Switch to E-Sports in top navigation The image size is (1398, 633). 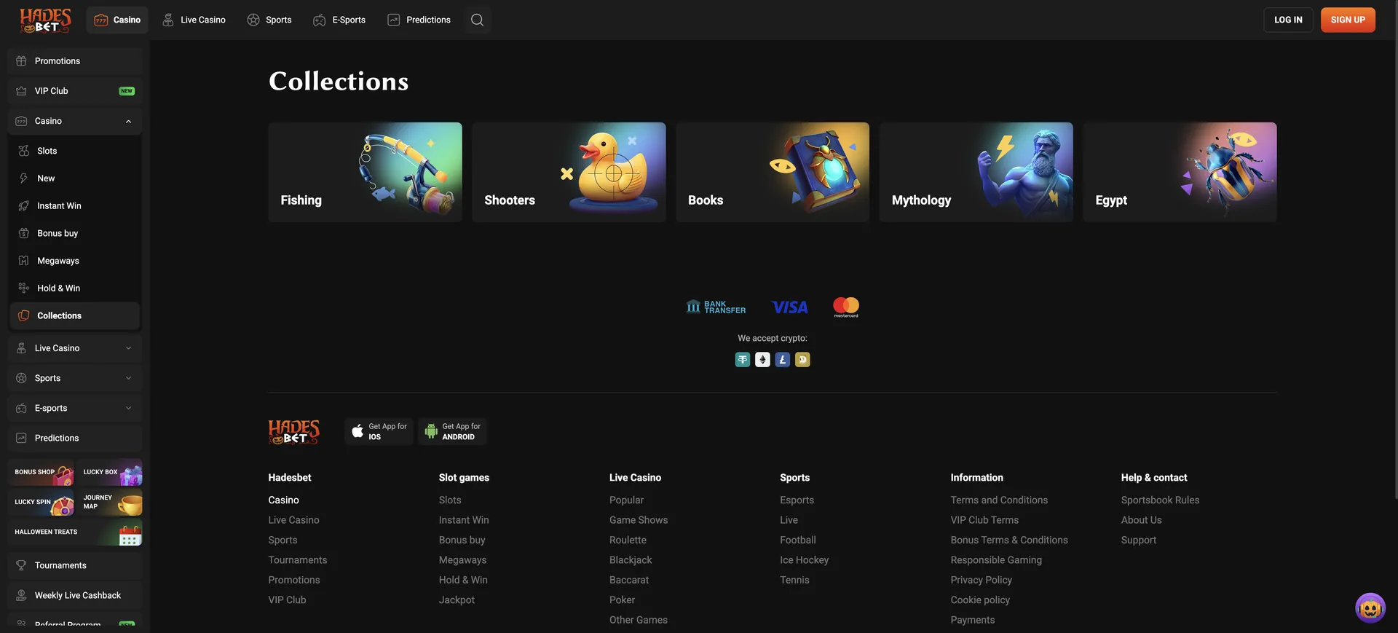click(339, 20)
